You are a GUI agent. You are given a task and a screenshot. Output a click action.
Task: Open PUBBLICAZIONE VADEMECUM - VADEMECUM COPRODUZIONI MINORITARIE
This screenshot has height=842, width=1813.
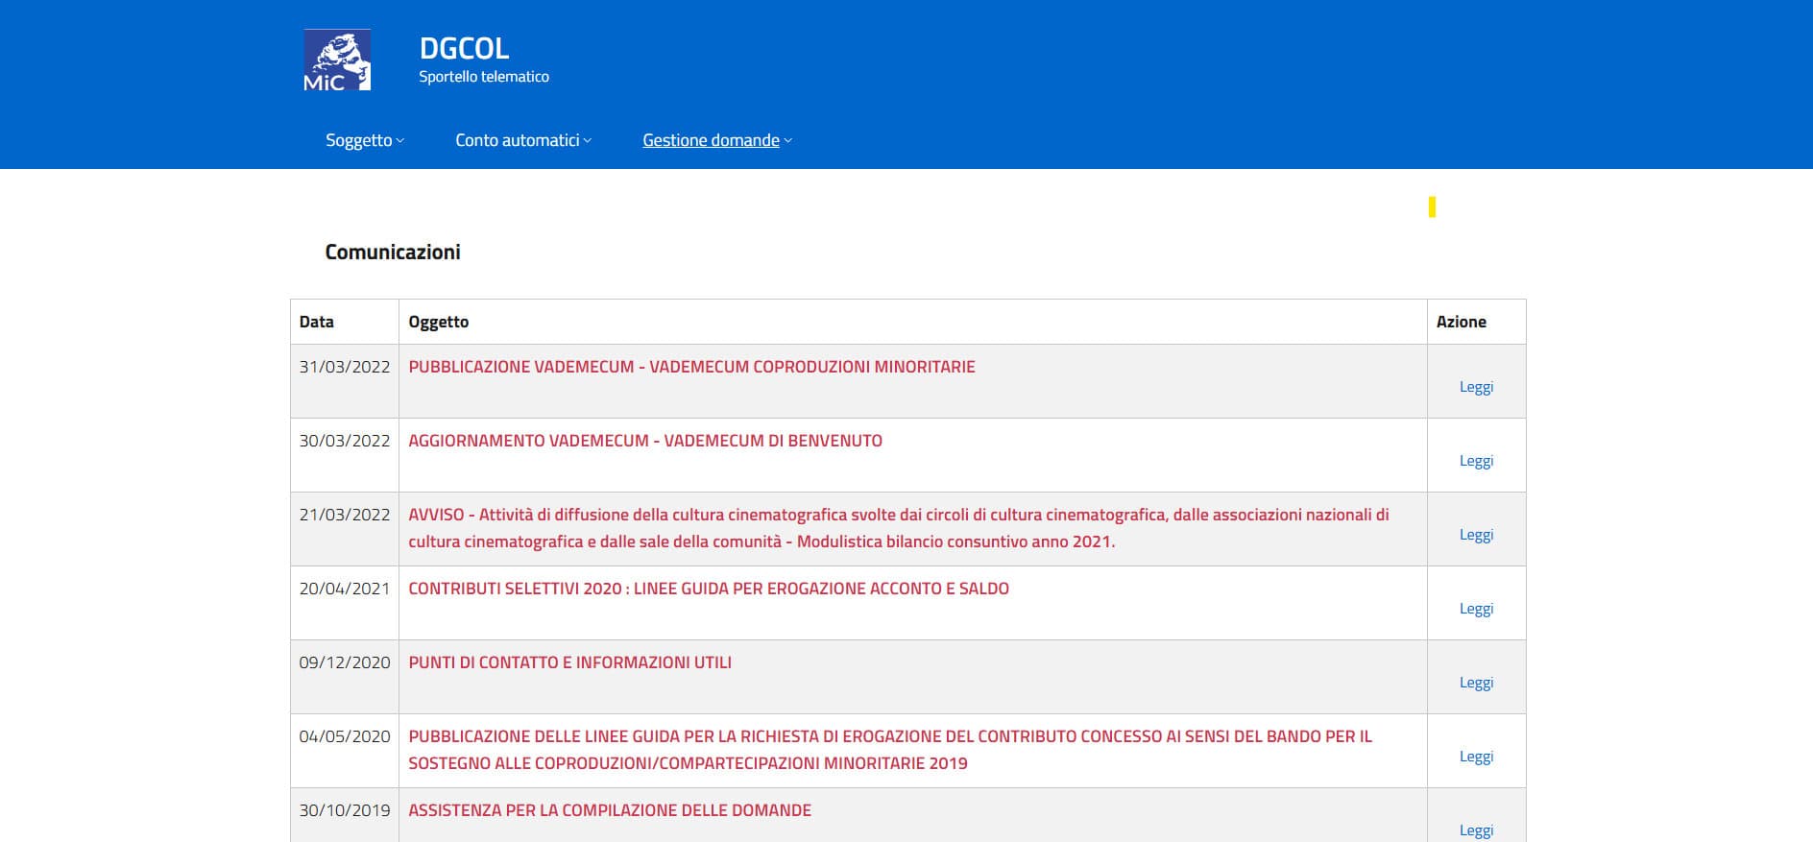tap(691, 367)
